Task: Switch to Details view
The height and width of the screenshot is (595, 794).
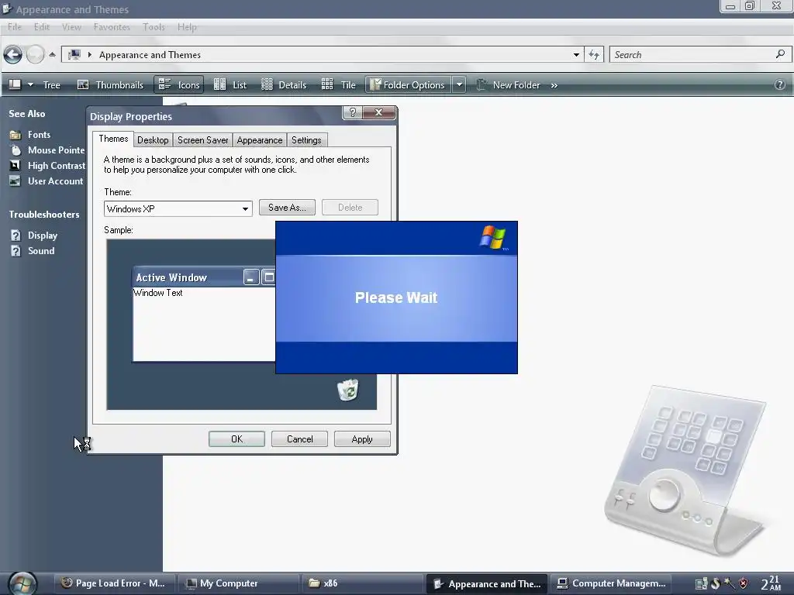Action: pyautogui.click(x=284, y=85)
